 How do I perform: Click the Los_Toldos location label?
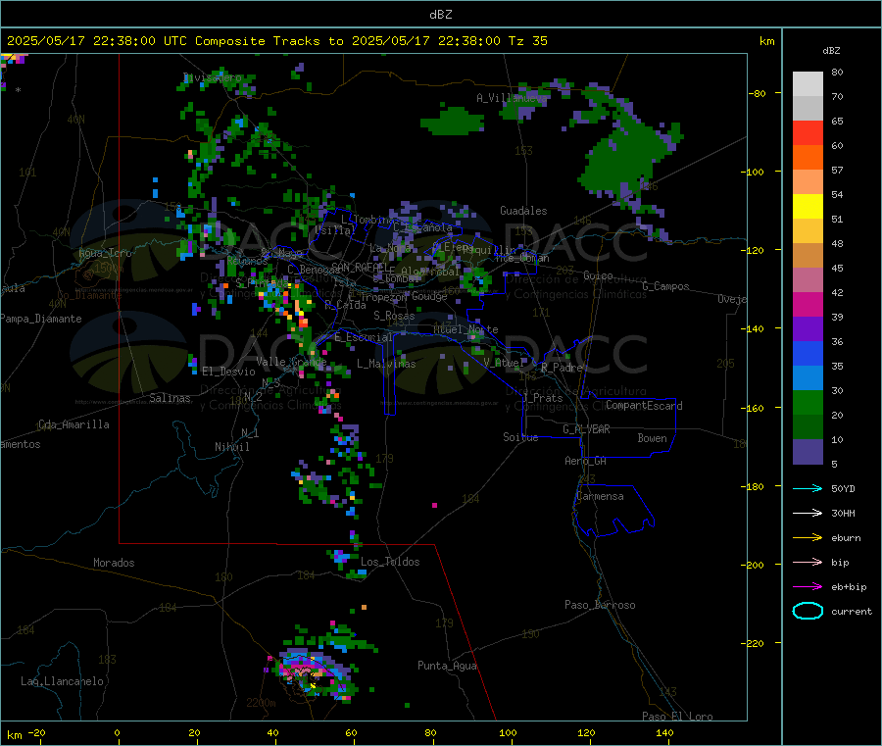[x=390, y=562]
